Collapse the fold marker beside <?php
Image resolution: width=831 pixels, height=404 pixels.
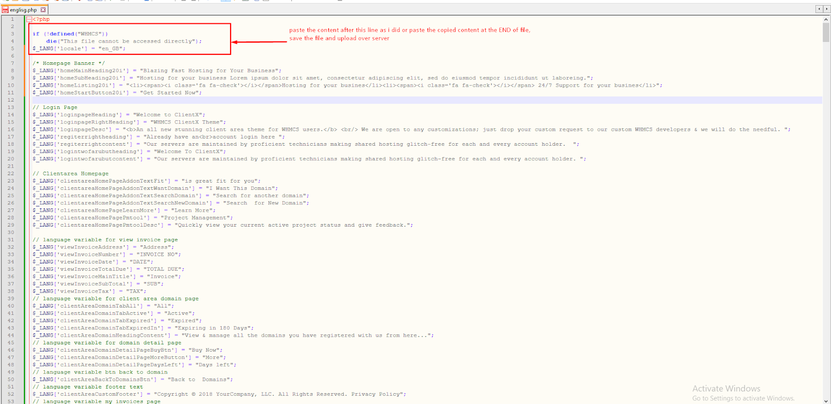point(29,19)
